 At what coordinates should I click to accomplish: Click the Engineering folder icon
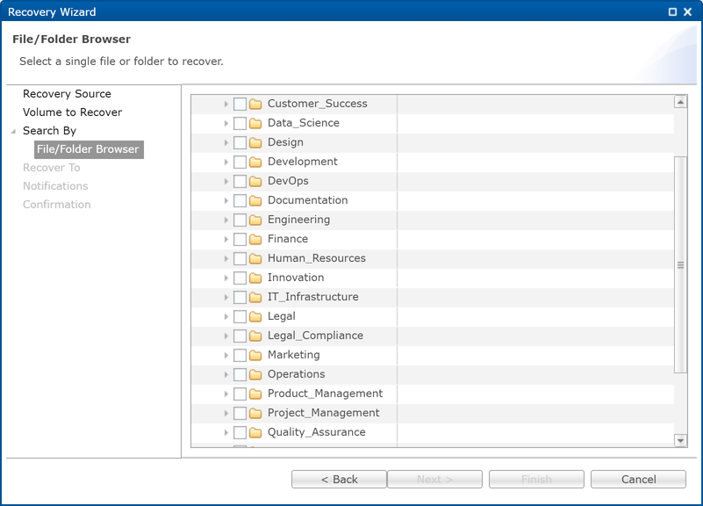255,220
